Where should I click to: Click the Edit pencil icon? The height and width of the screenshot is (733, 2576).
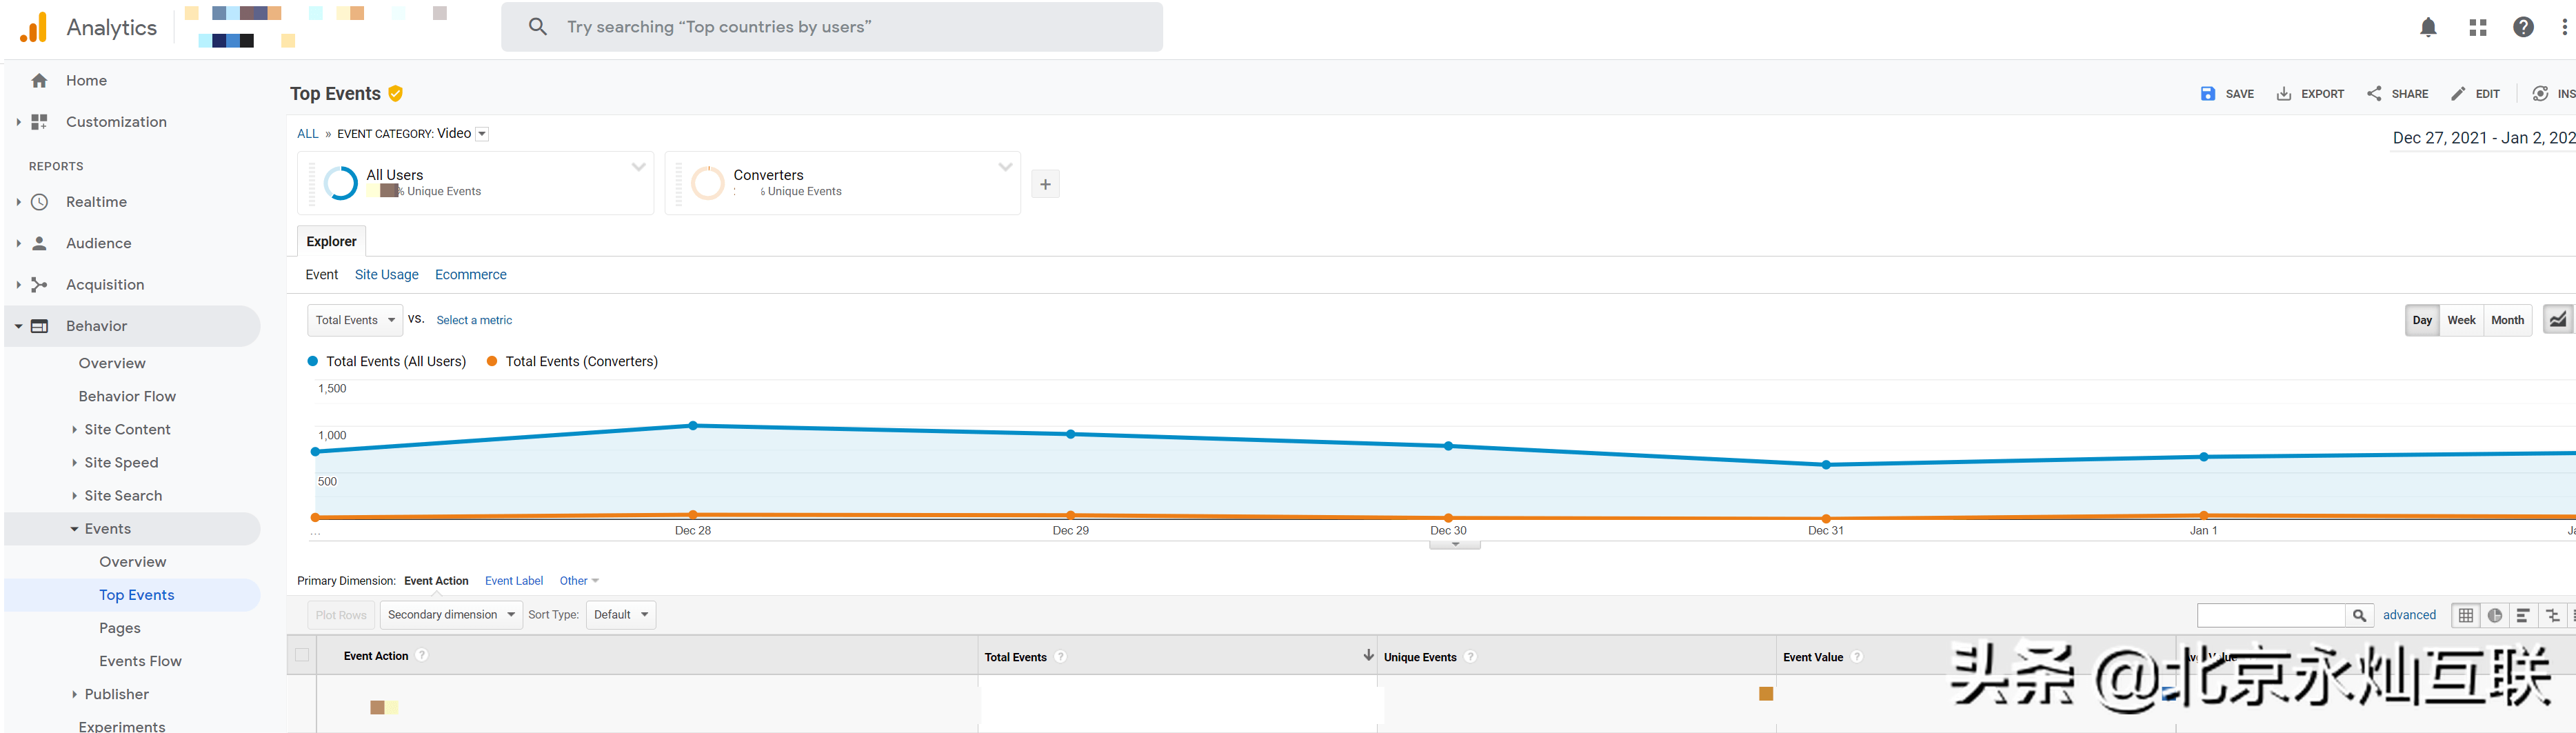coord(2458,94)
